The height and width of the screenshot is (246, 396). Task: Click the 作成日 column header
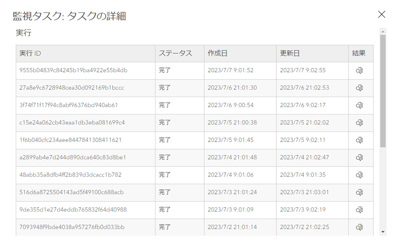217,53
